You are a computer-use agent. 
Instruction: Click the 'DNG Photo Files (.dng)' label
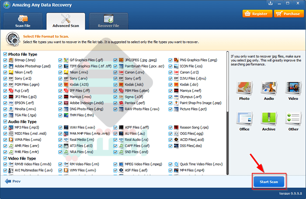(x=87, y=109)
